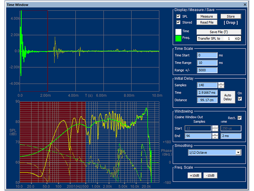Increment Windowing End samples with up arrow
The height and width of the screenshot is (191, 254).
(x=215, y=134)
